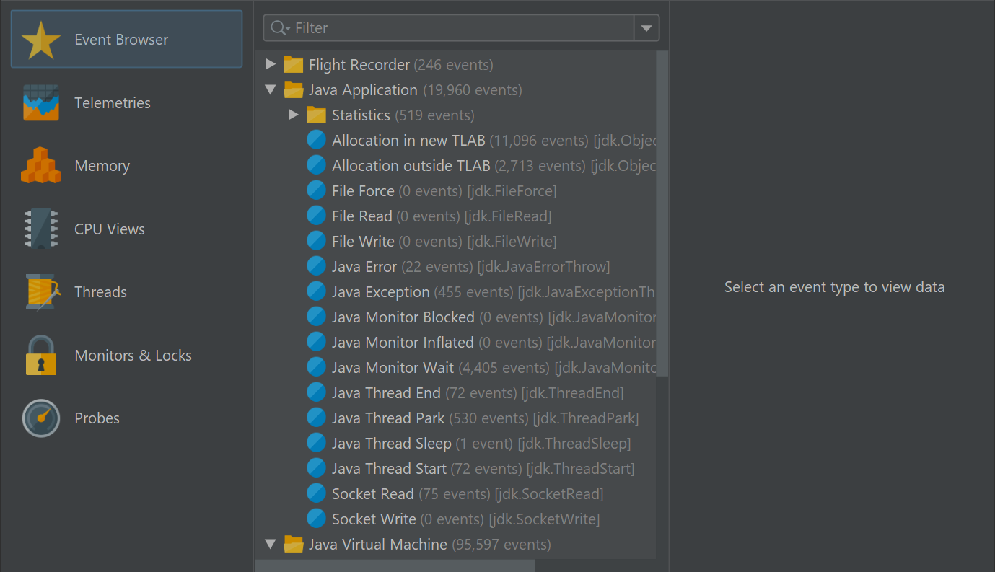Select the 'Java Thread Park' label

click(388, 418)
